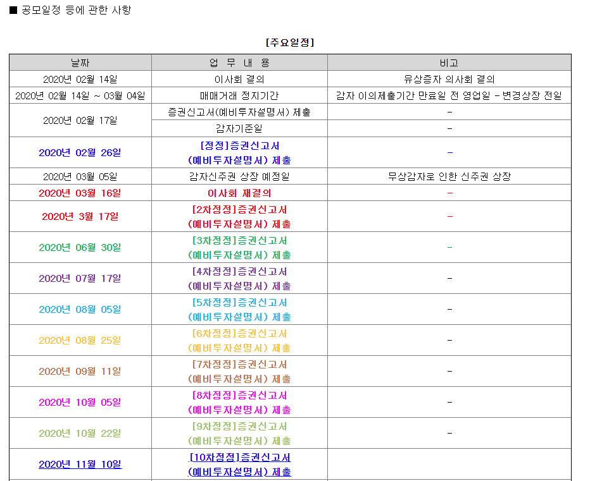Select the red [2차정정]증권신고서 text
Viewport: 602px width, 481px height.
(x=239, y=209)
